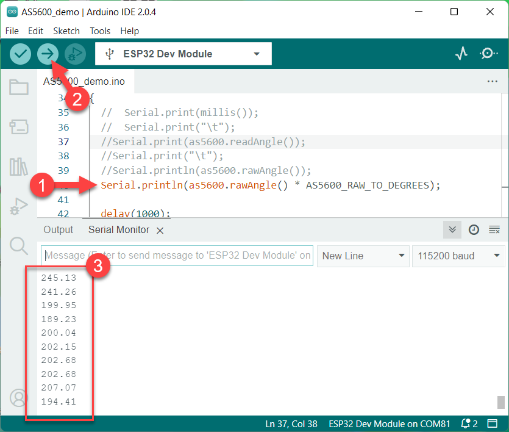This screenshot has width=509, height=432.
Task: Open the Debug sidebar panel
Action: 19,206
